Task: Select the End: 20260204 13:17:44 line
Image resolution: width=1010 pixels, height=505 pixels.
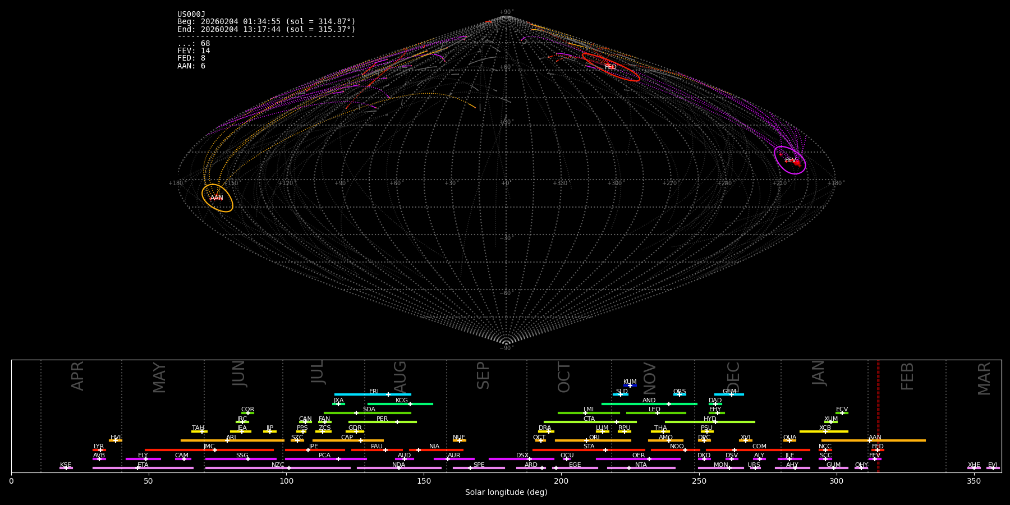Action: pyautogui.click(x=266, y=29)
